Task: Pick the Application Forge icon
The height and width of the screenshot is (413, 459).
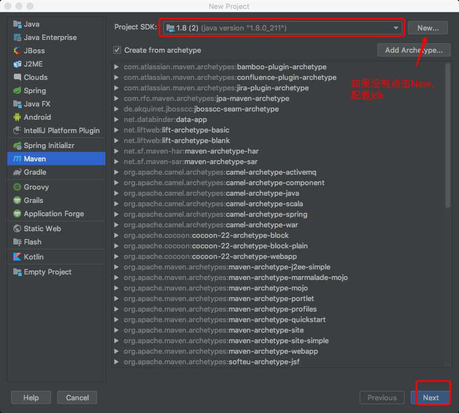Action: pyautogui.click(x=17, y=213)
